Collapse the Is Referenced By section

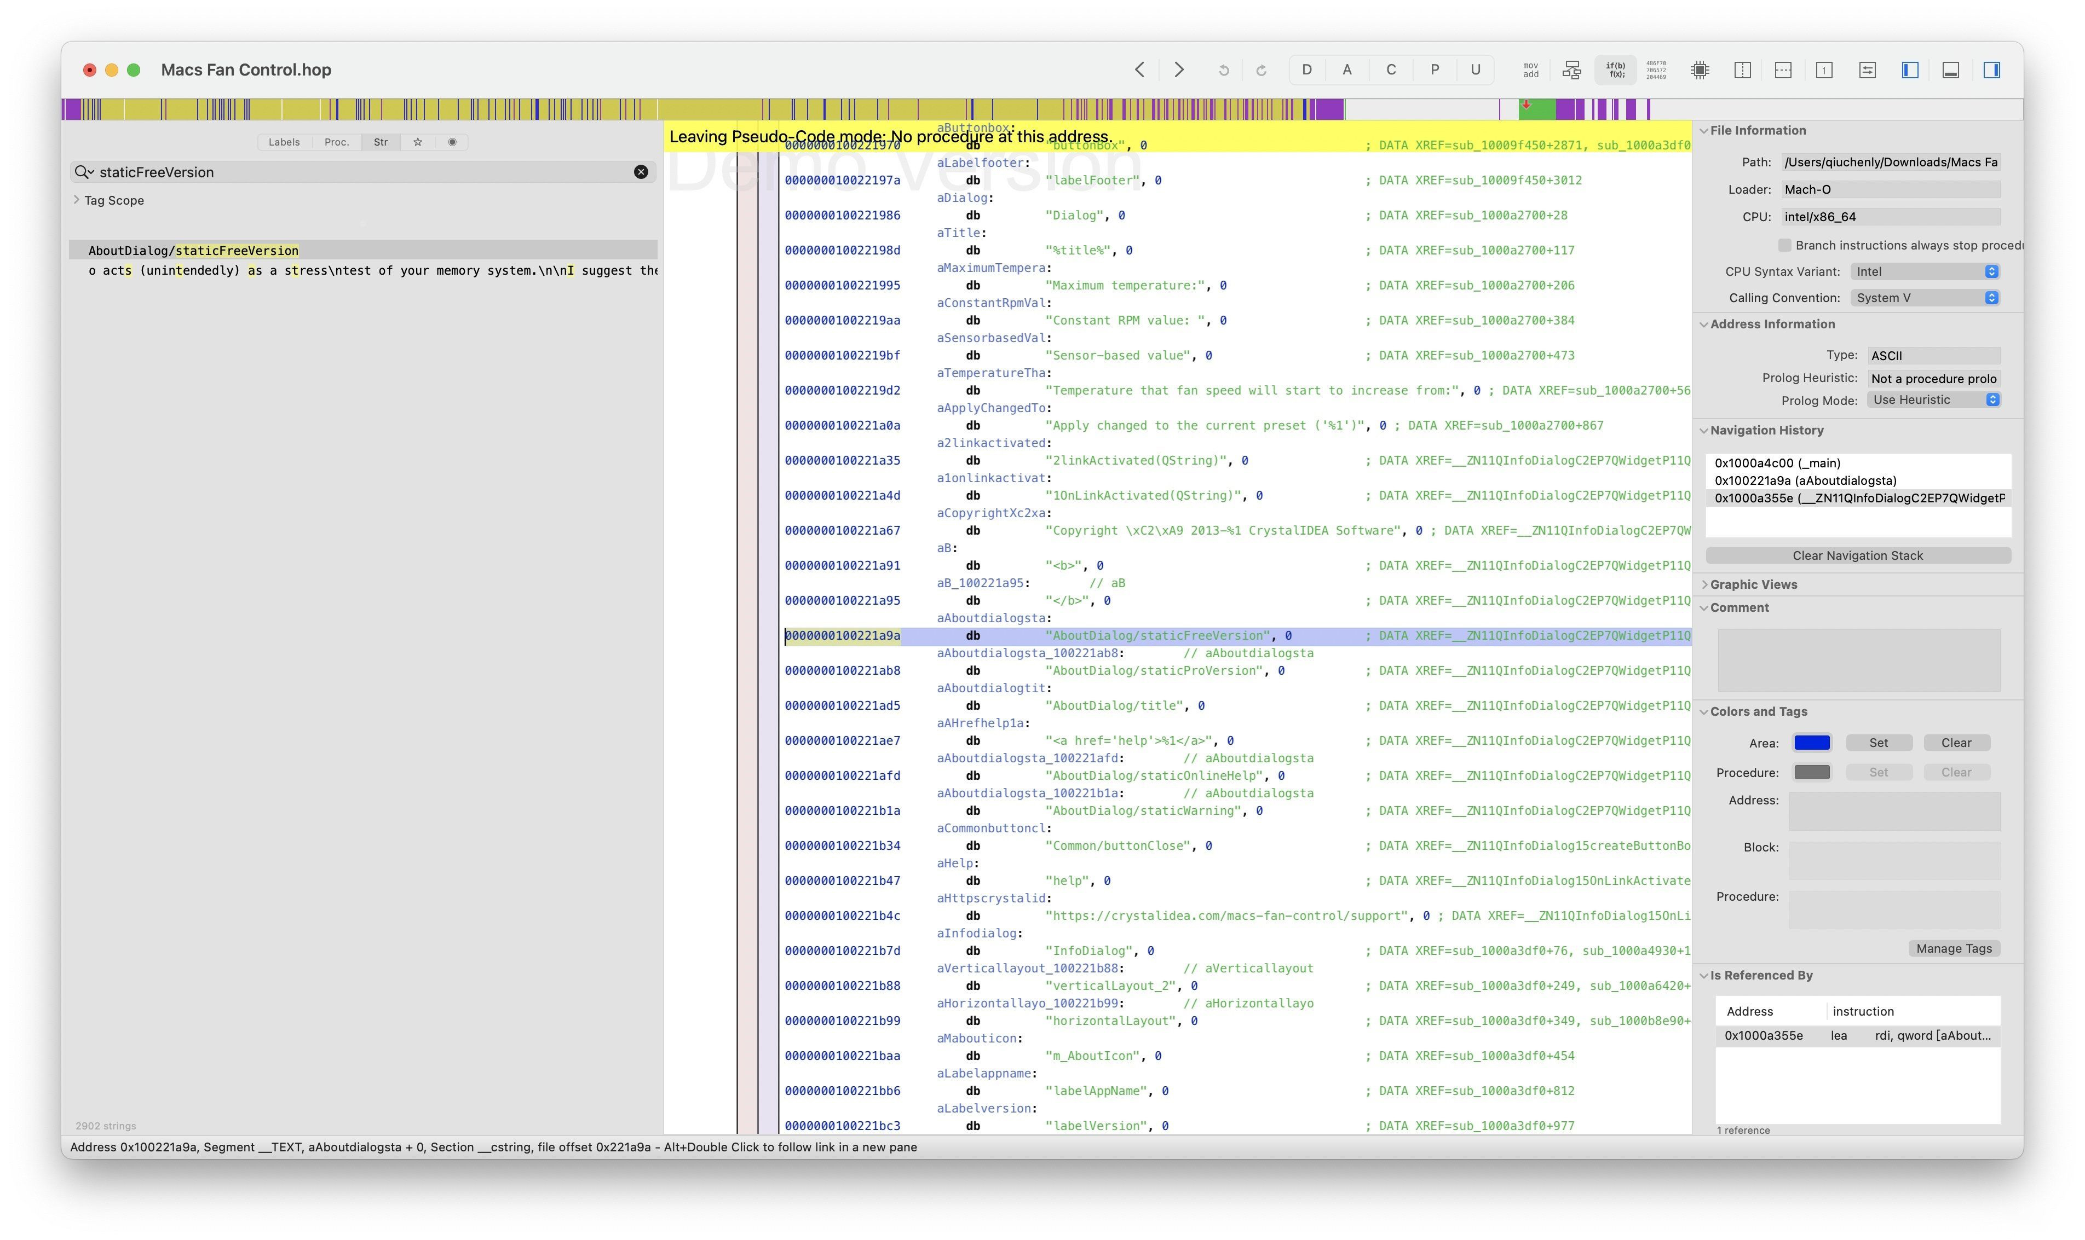(1703, 976)
